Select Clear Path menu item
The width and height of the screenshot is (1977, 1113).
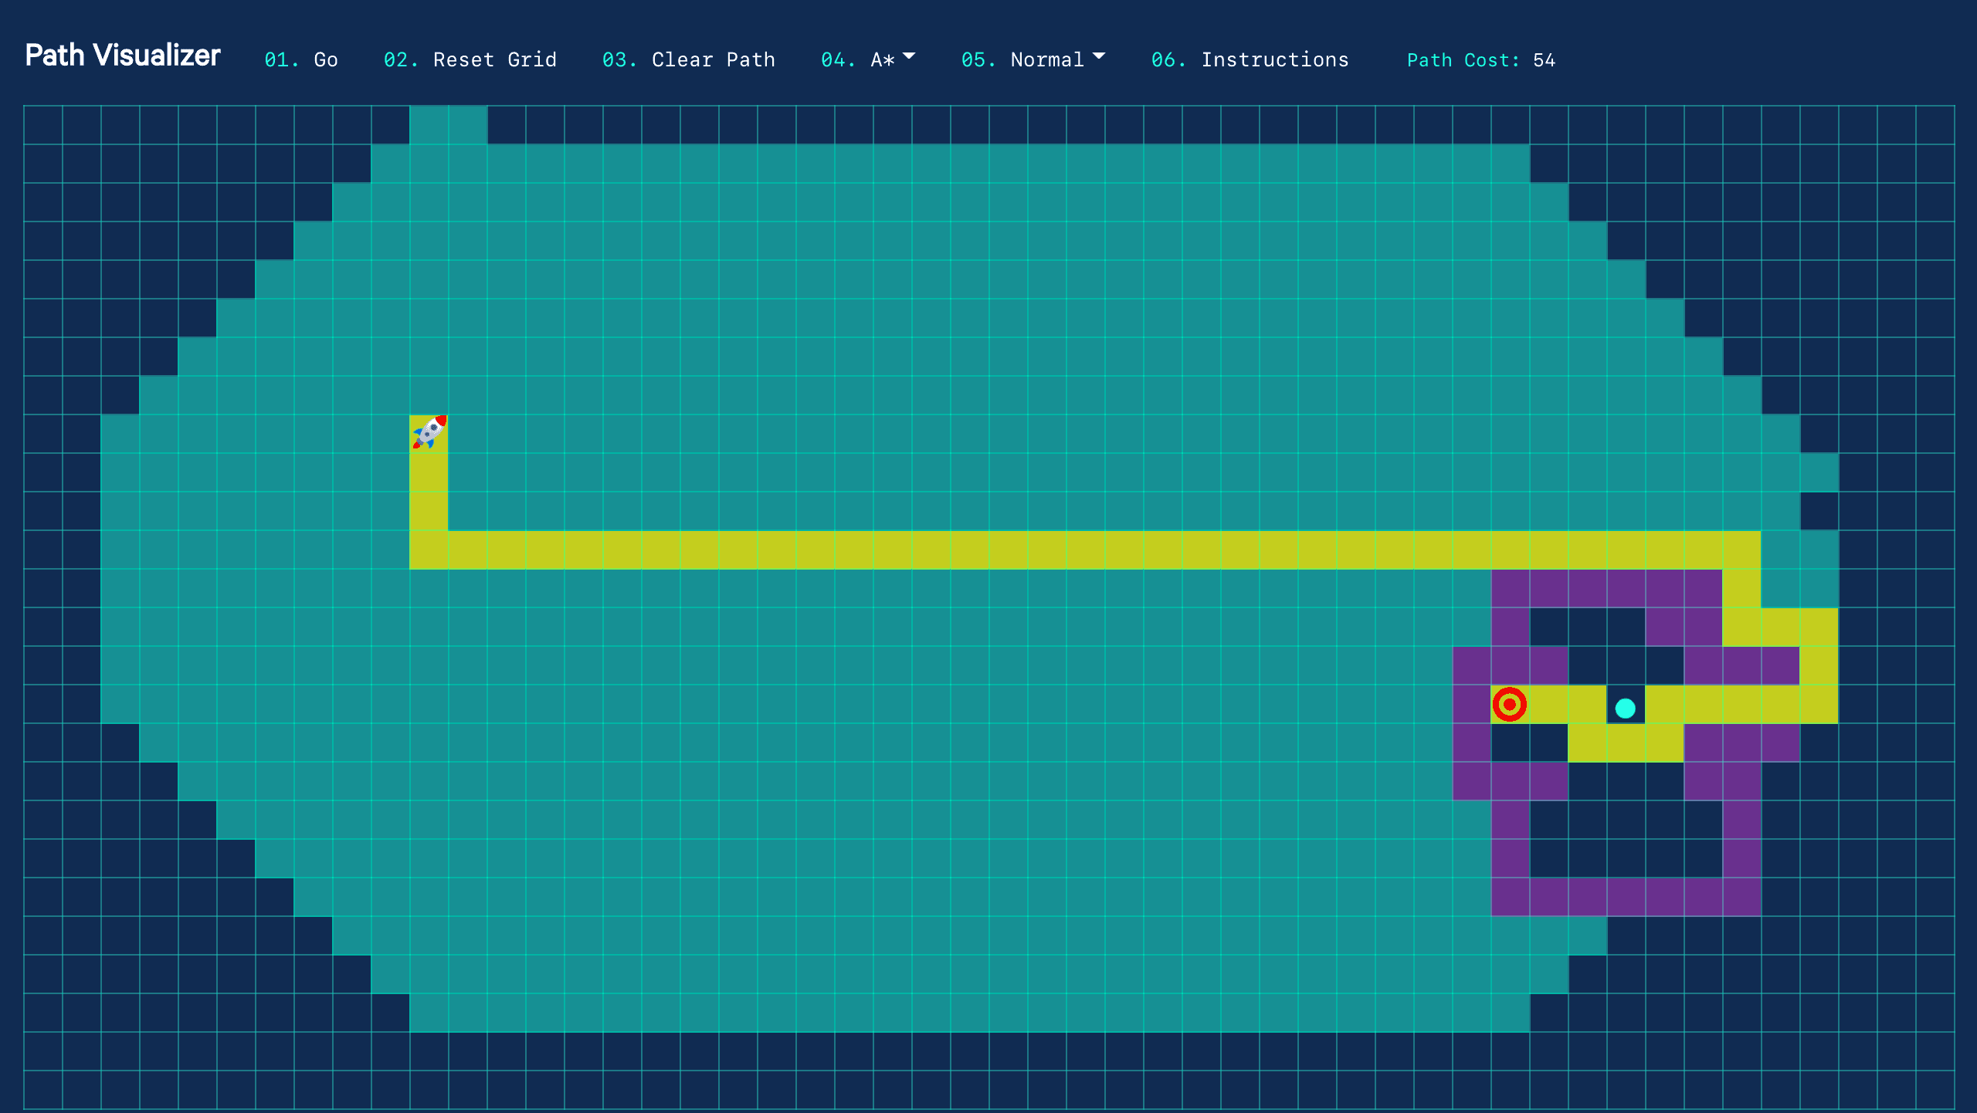(712, 59)
